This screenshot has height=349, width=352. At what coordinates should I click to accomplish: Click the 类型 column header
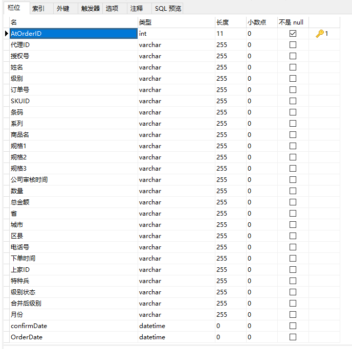[176, 22]
